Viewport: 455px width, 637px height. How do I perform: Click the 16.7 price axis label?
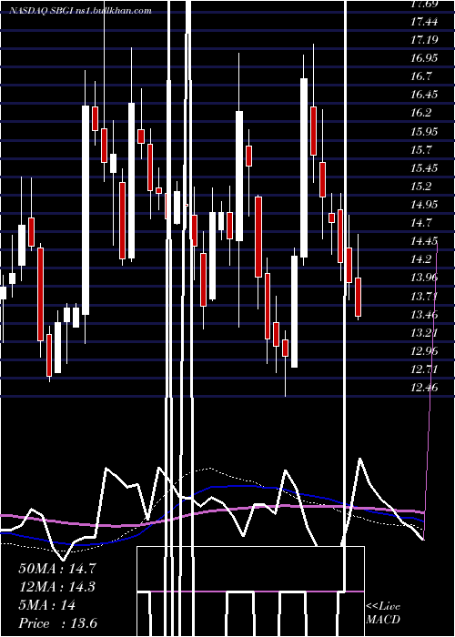pyautogui.click(x=421, y=76)
